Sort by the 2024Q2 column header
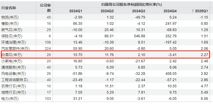This screenshot has width=213, height=104. (x=107, y=11)
